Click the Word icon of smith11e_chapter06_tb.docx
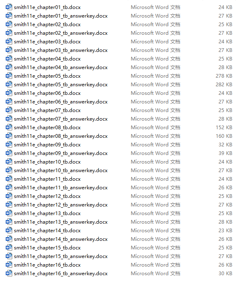Viewport: 252px width, 285px height. [9, 93]
